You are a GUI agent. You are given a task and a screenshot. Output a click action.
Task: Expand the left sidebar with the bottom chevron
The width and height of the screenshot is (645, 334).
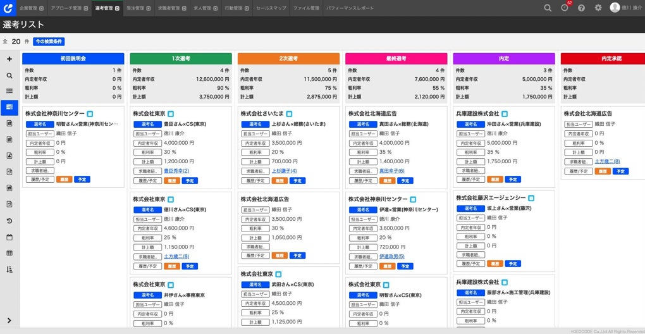pos(9,321)
